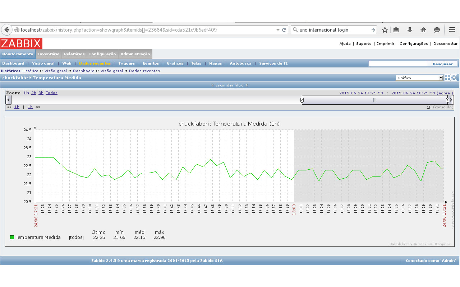Click the start date 2015-06-24 17:21:59

(361, 93)
